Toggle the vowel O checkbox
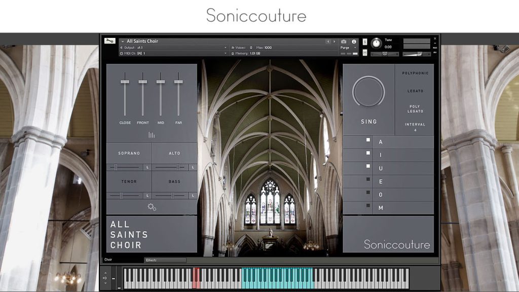 point(368,192)
